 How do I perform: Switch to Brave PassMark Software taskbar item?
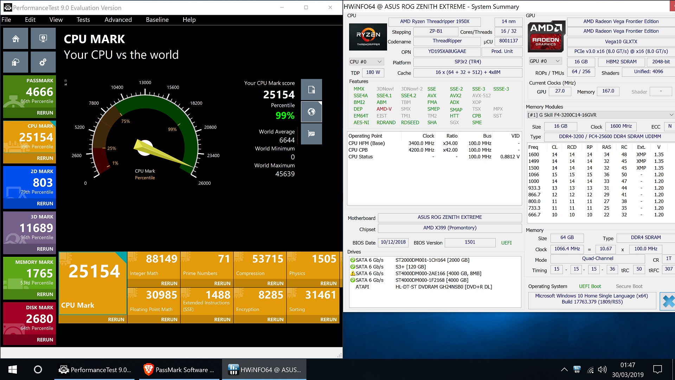(179, 369)
